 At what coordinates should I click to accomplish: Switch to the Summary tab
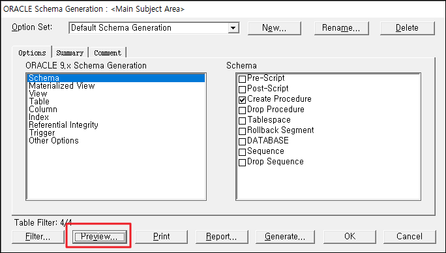[70, 53]
